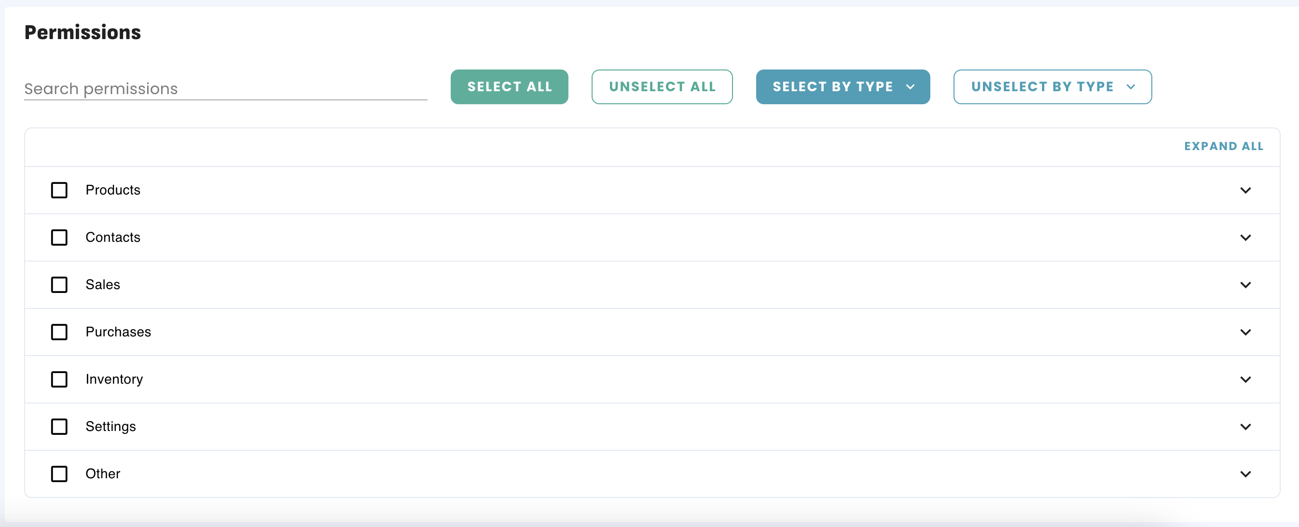Click the Select All button

509,87
